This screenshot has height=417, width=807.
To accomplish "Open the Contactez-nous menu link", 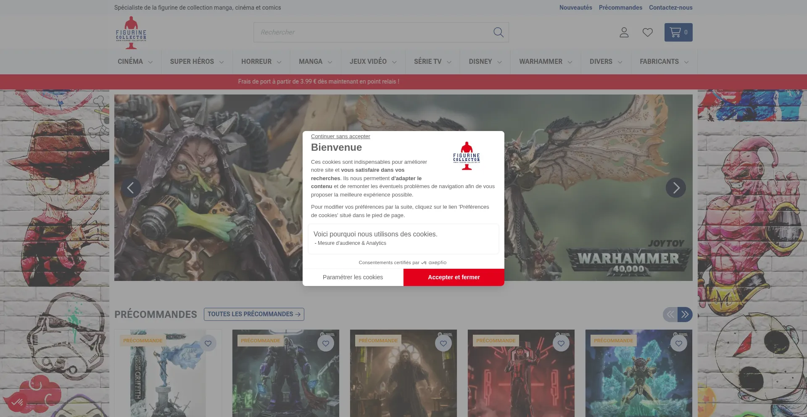I will [670, 8].
